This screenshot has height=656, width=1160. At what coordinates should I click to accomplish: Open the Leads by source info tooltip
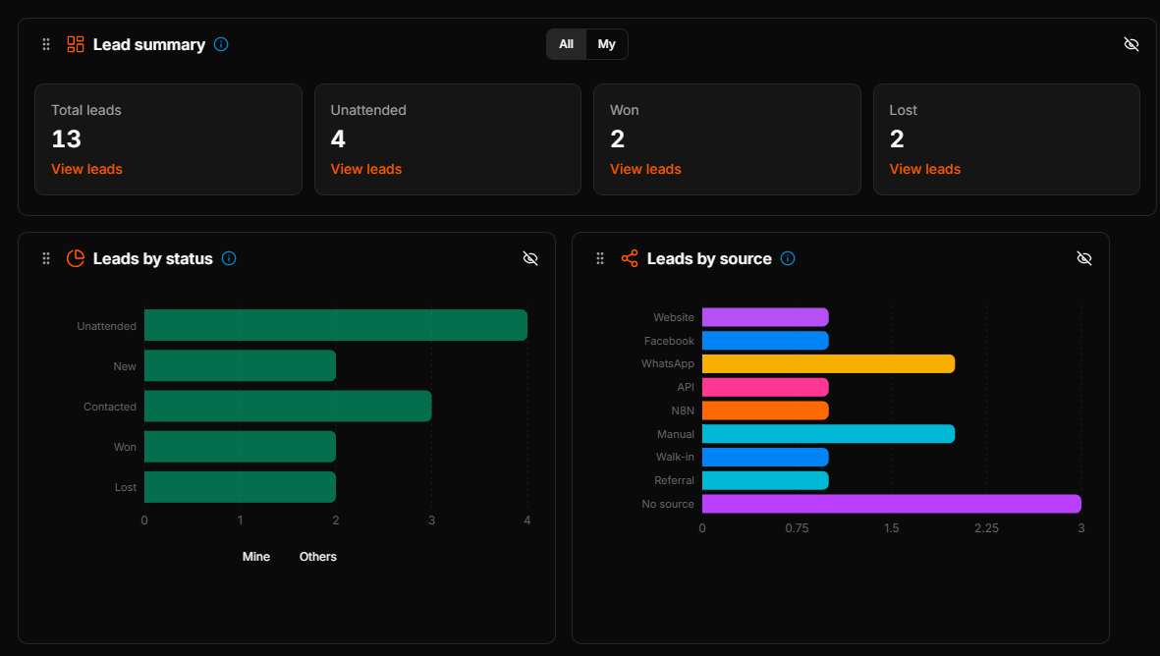pos(788,258)
